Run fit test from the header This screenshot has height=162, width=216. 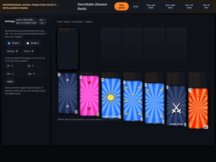[x=206, y=6]
